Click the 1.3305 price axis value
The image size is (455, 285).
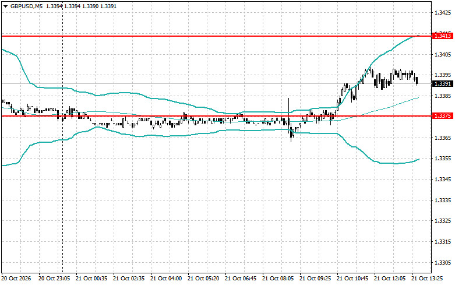pos(443,262)
